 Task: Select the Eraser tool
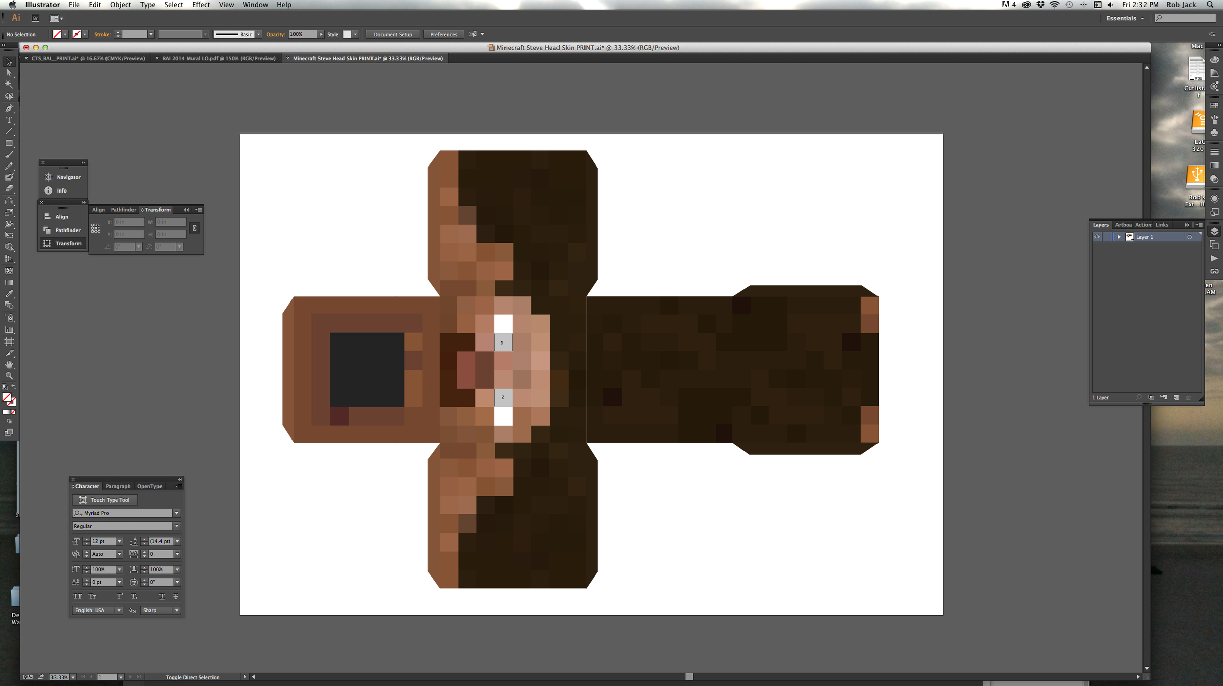[x=9, y=188]
